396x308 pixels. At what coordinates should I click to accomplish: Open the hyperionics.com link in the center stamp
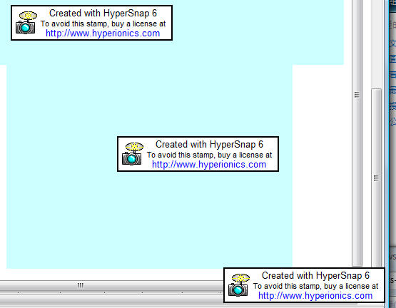[209, 165]
